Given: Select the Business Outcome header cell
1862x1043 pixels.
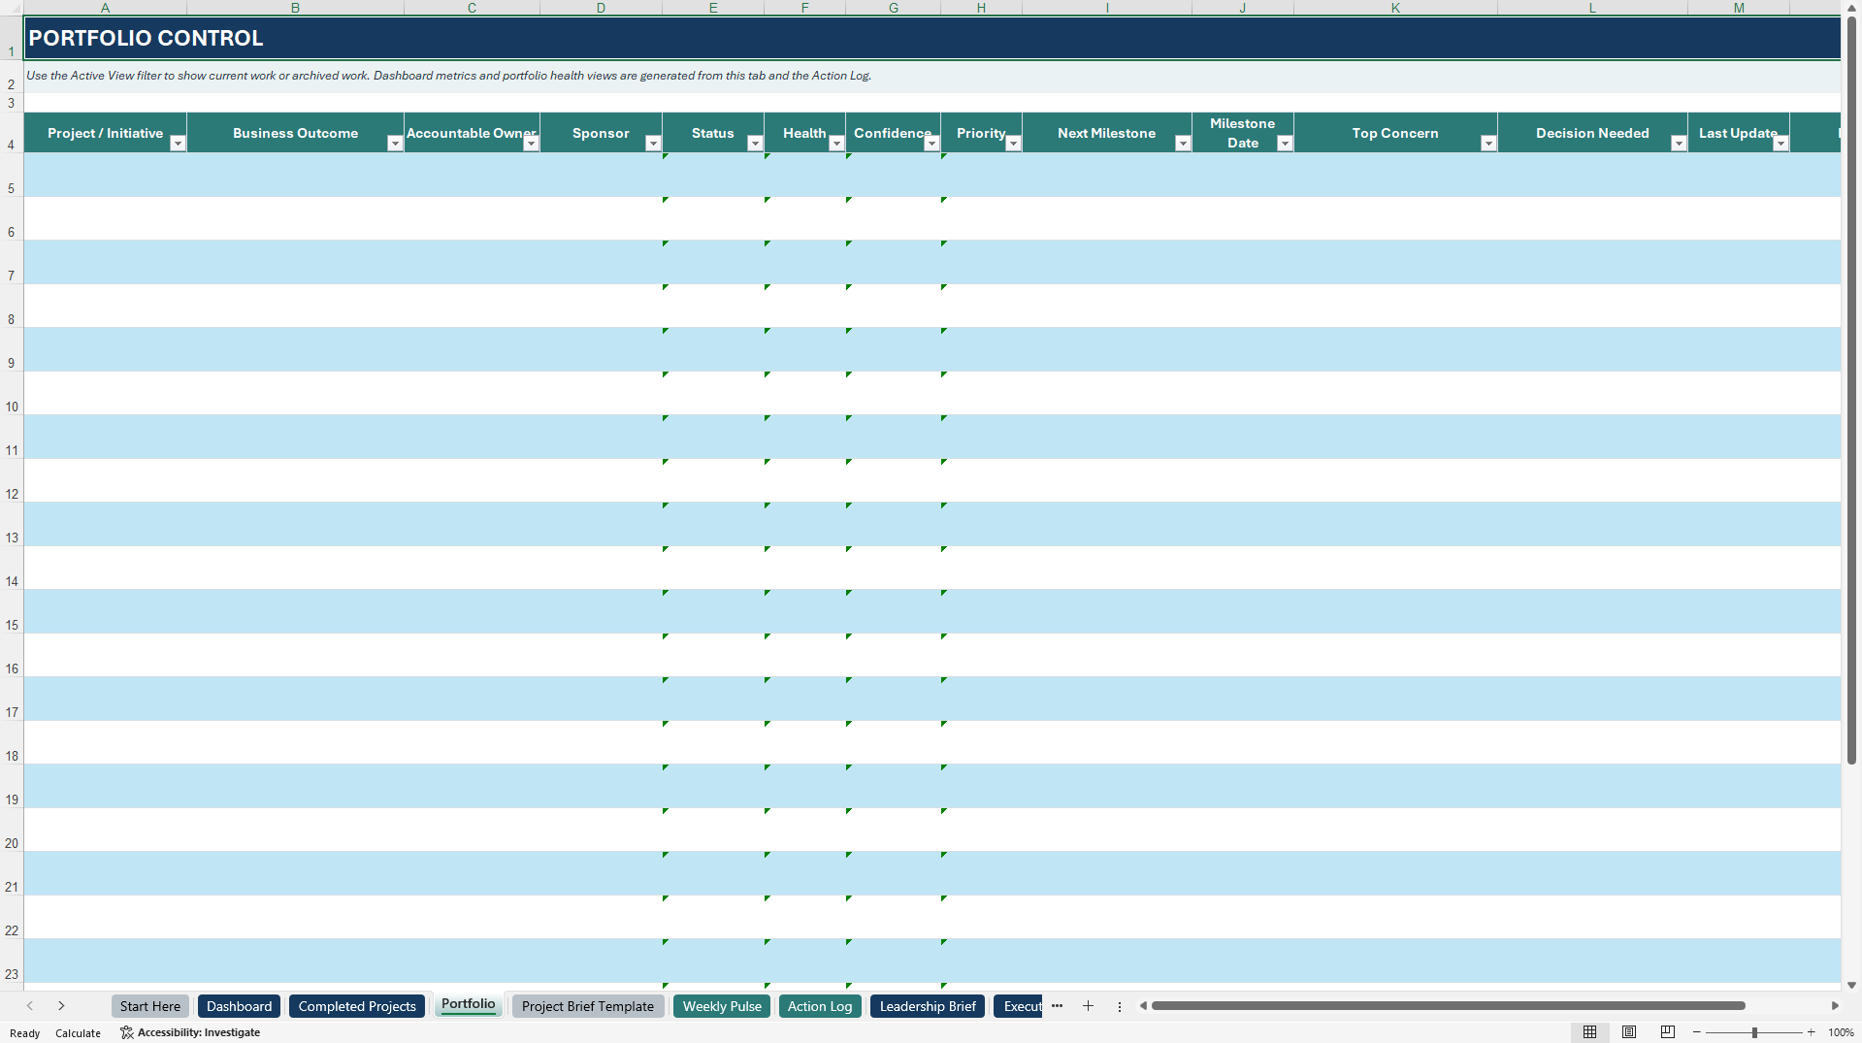Looking at the screenshot, I should click(295, 133).
